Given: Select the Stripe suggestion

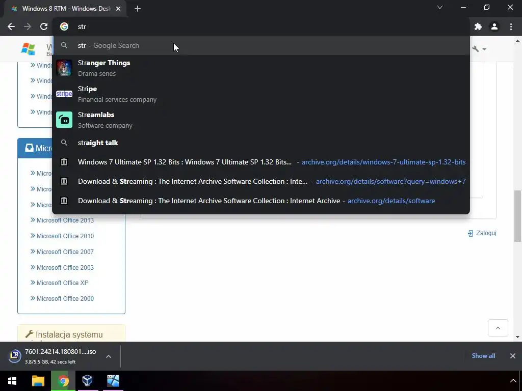Looking at the screenshot, I should 261,94.
